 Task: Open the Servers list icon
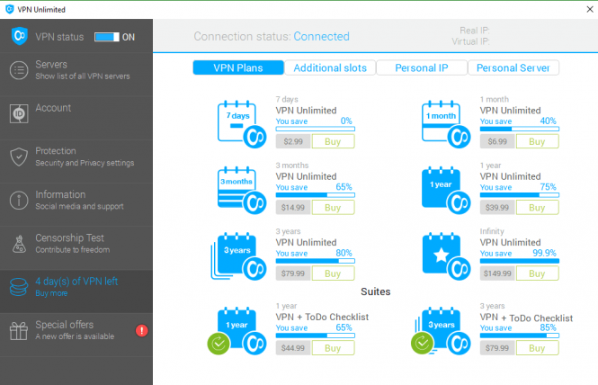pos(19,70)
